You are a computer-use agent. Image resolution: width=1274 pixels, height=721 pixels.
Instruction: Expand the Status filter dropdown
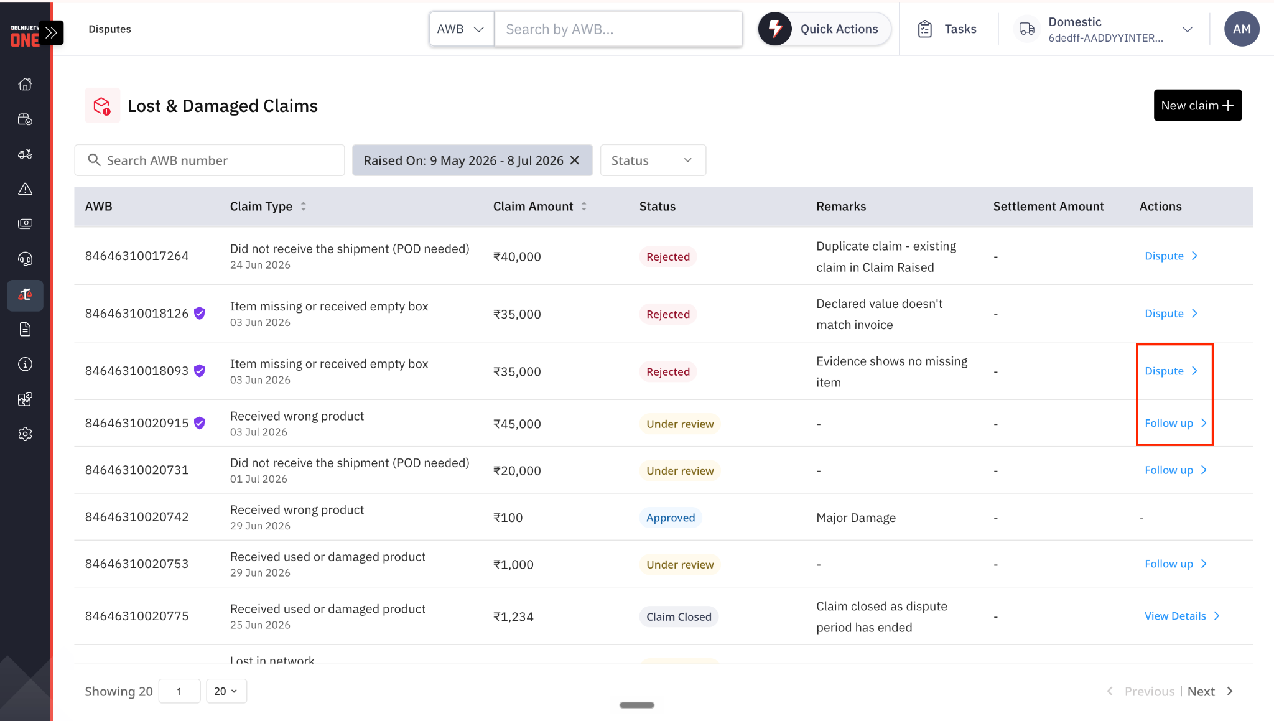653,160
